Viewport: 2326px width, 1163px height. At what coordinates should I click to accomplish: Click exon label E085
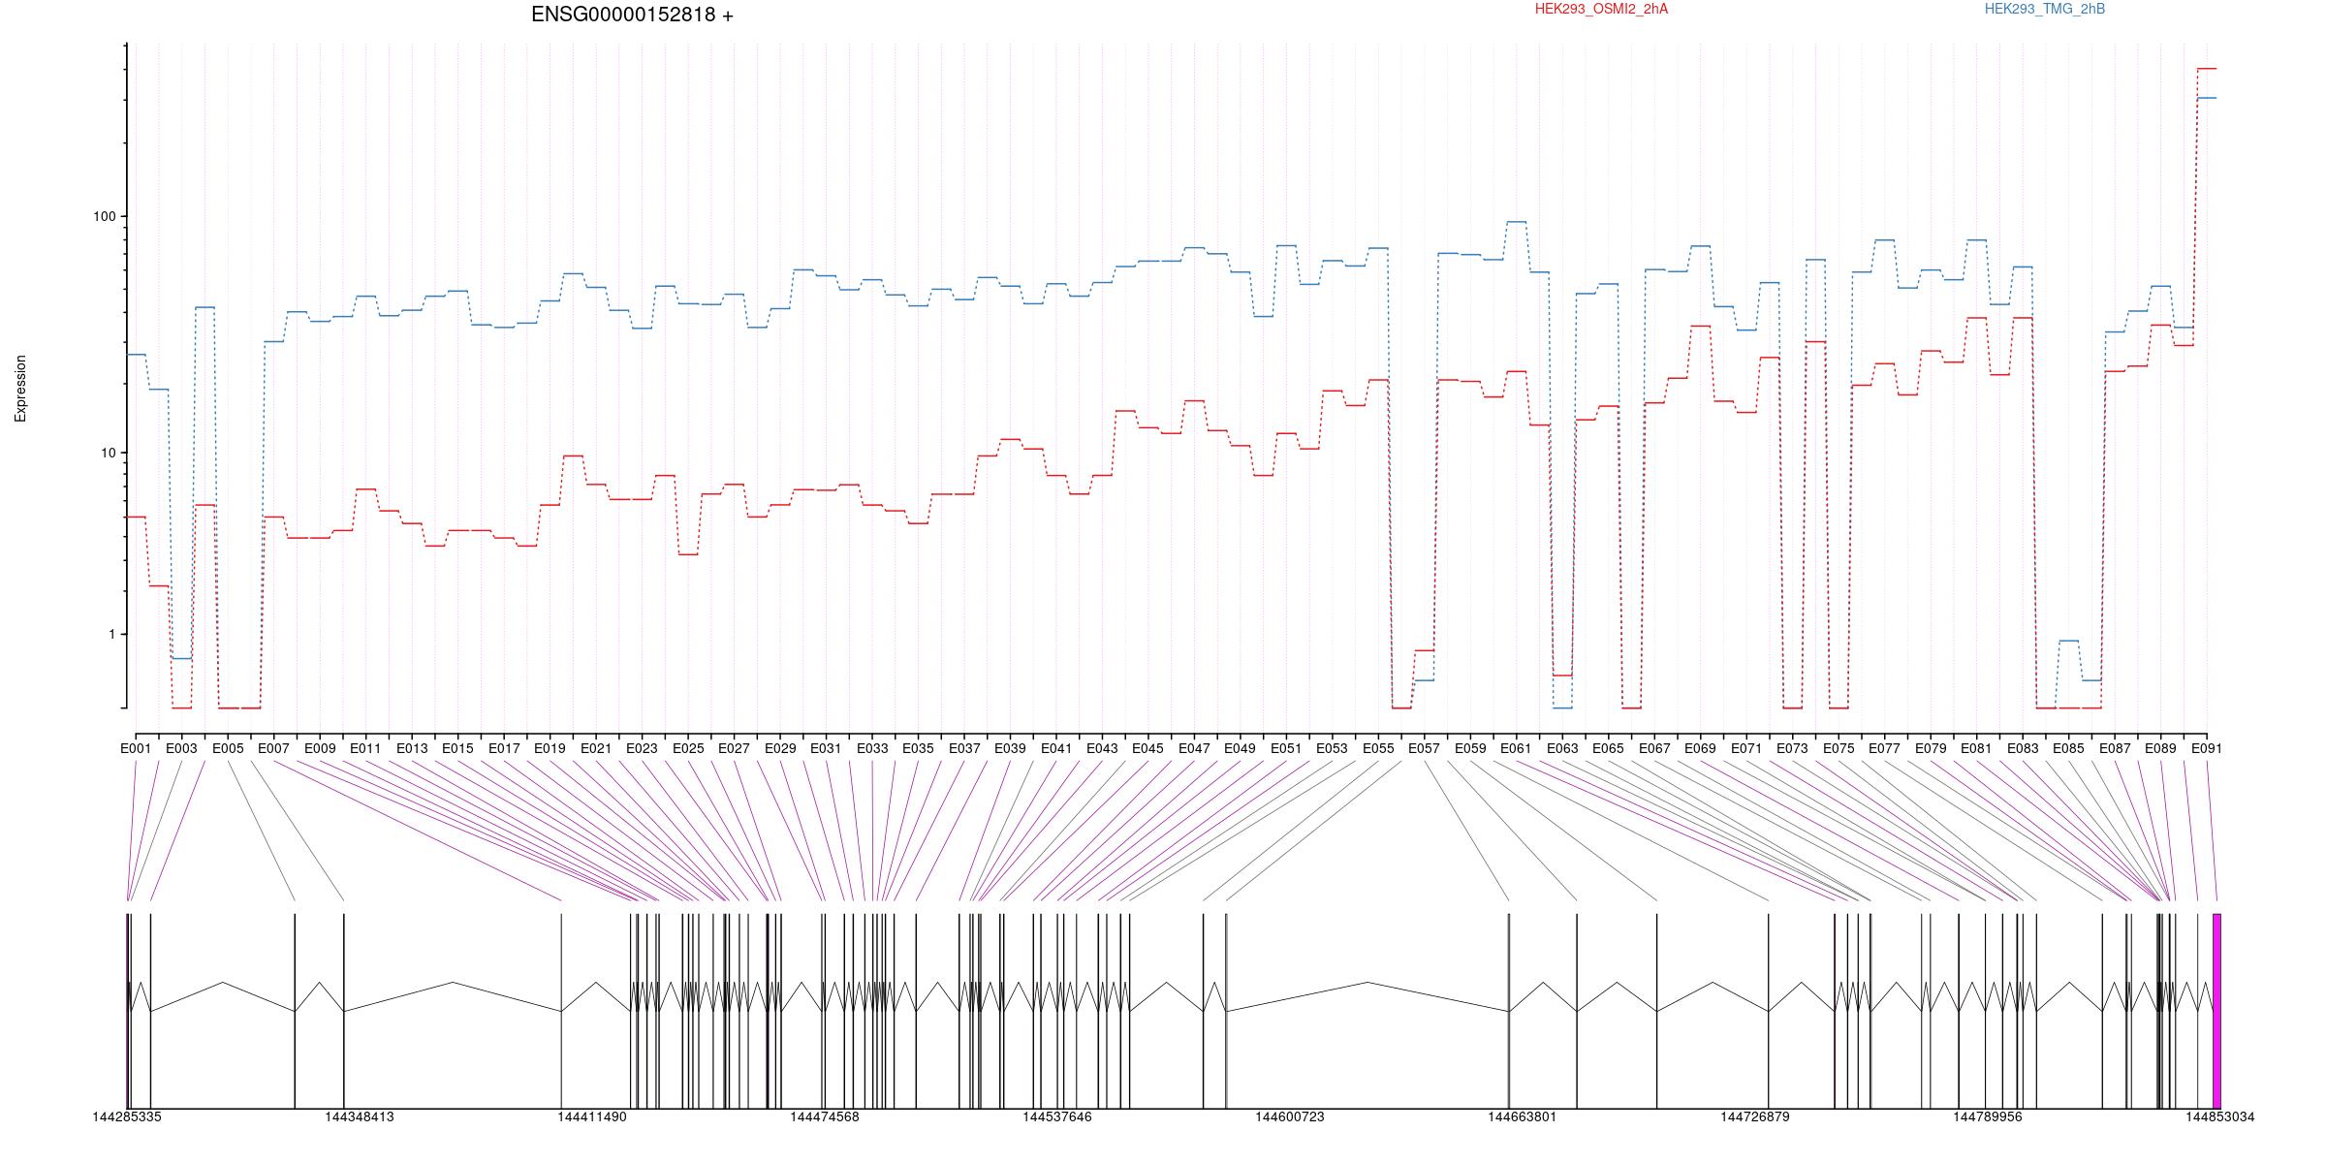click(2069, 748)
